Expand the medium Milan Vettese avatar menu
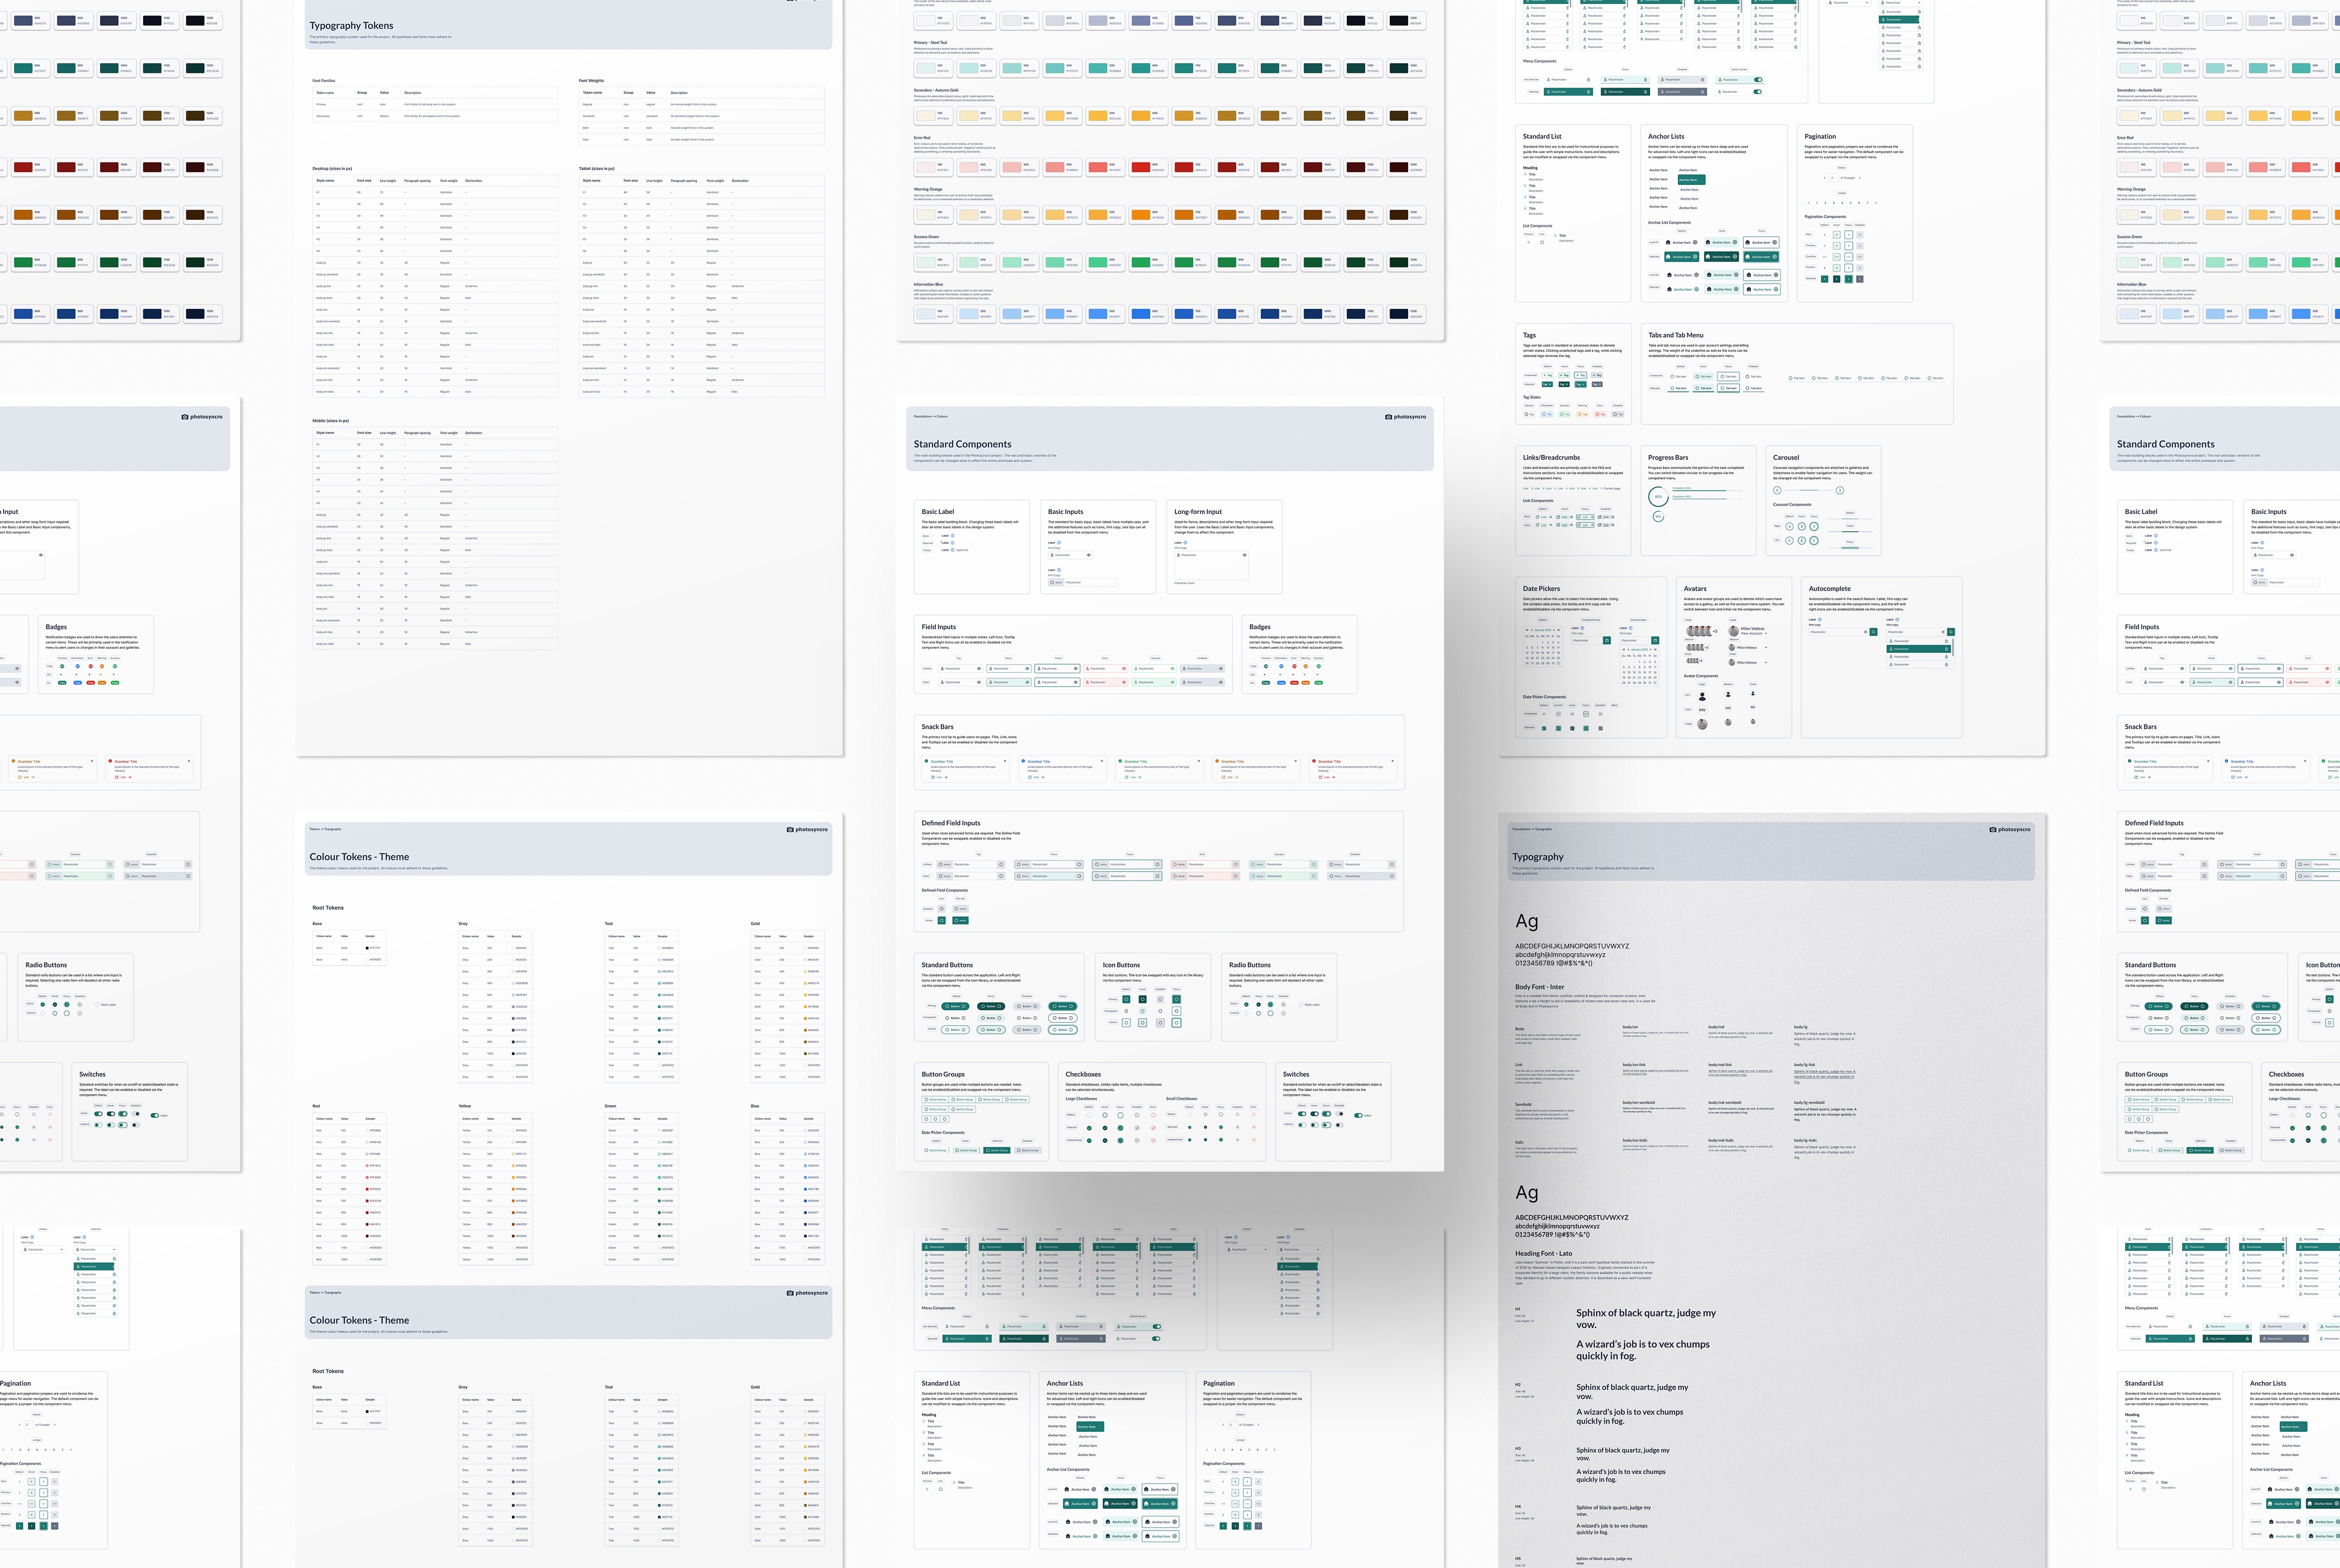Screen dimensions: 2340x1568 [x=1766, y=648]
